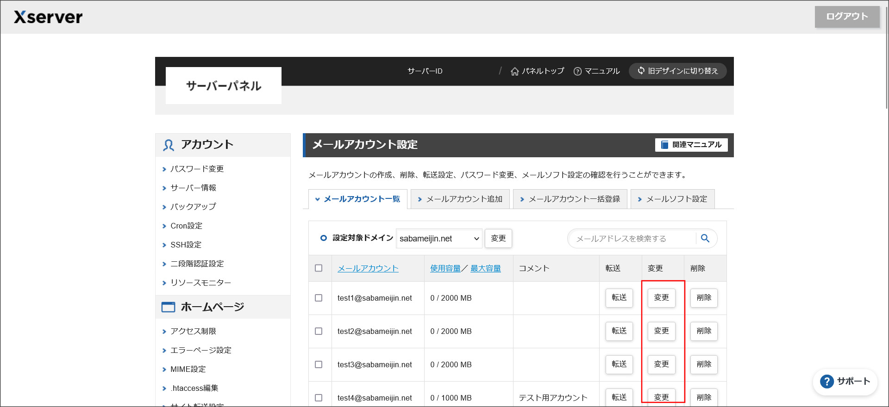The image size is (889, 407).
Task: Sort by 使用容量 column link
Action: click(445, 268)
